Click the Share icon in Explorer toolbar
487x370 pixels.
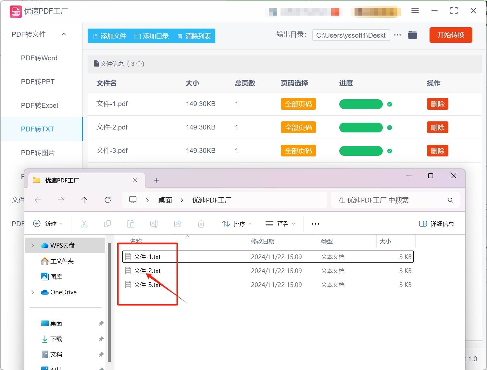point(178,224)
